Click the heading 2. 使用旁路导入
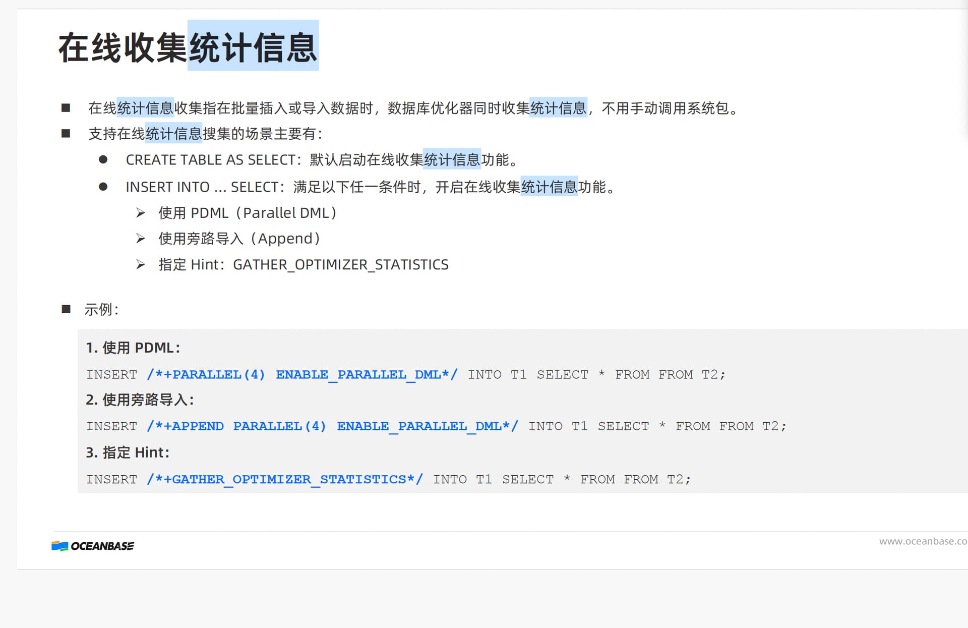This screenshot has width=968, height=628. pyautogui.click(x=140, y=400)
